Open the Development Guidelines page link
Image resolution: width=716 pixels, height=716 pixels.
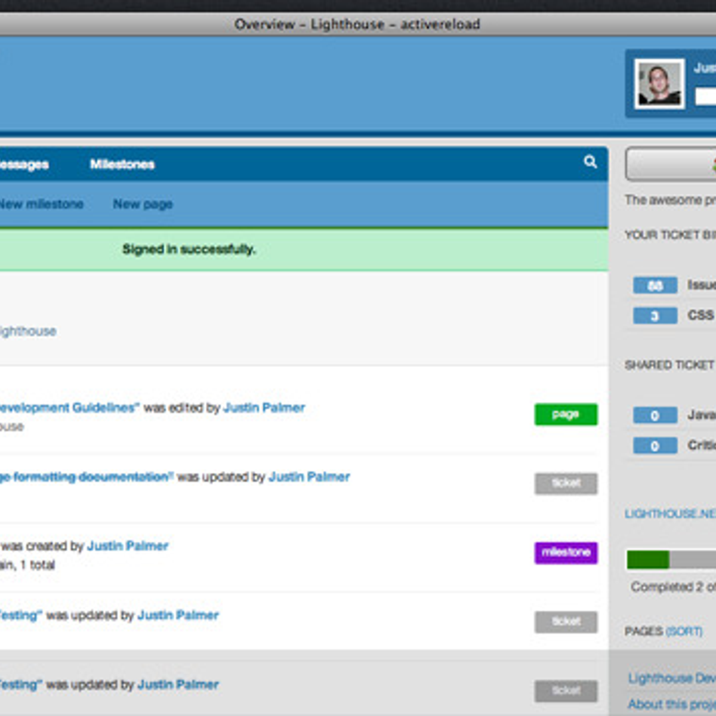[x=69, y=408]
